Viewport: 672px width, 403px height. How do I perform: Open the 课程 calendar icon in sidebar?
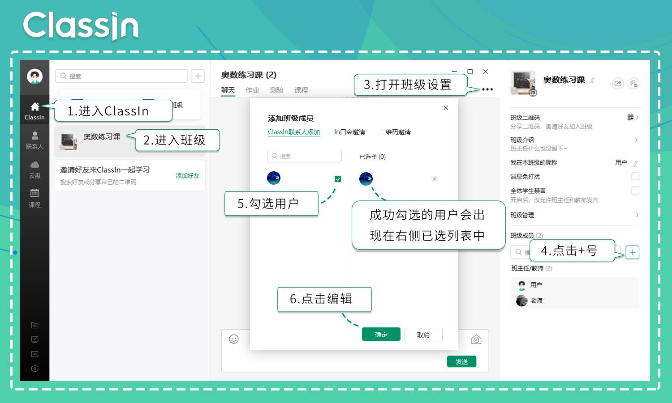pyautogui.click(x=34, y=193)
